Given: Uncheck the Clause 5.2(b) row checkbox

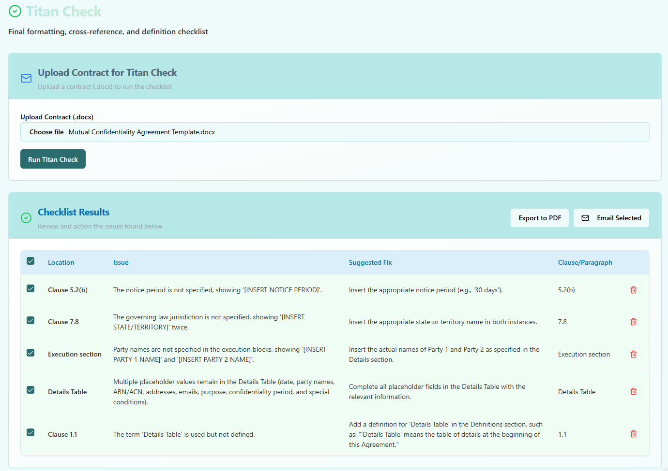Looking at the screenshot, I should point(30,289).
